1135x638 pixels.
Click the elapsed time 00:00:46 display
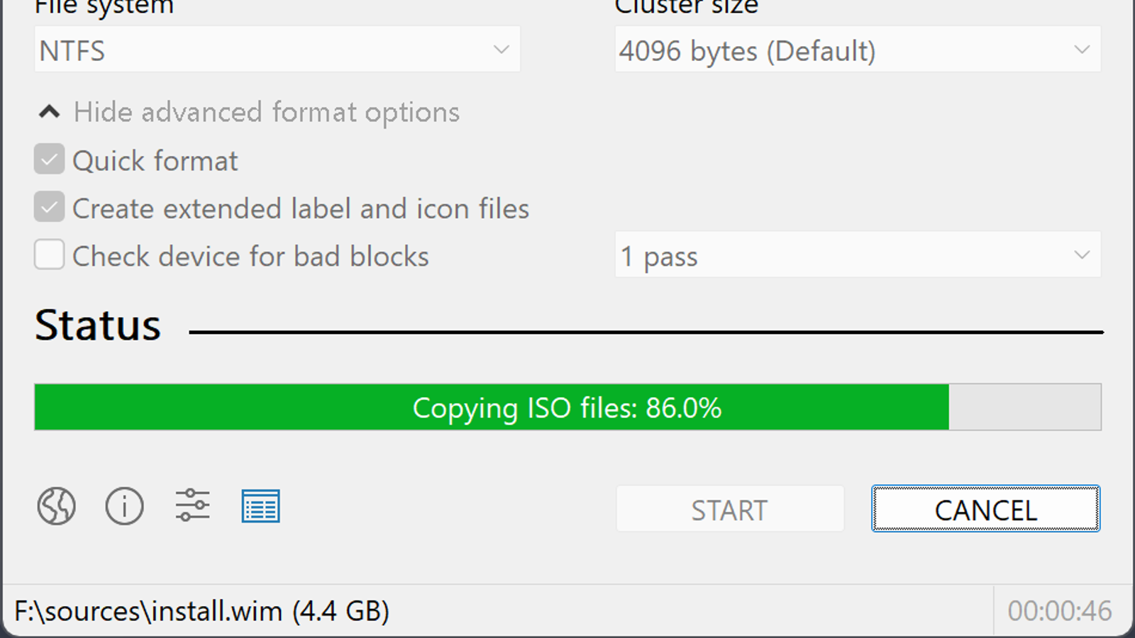(x=1059, y=611)
